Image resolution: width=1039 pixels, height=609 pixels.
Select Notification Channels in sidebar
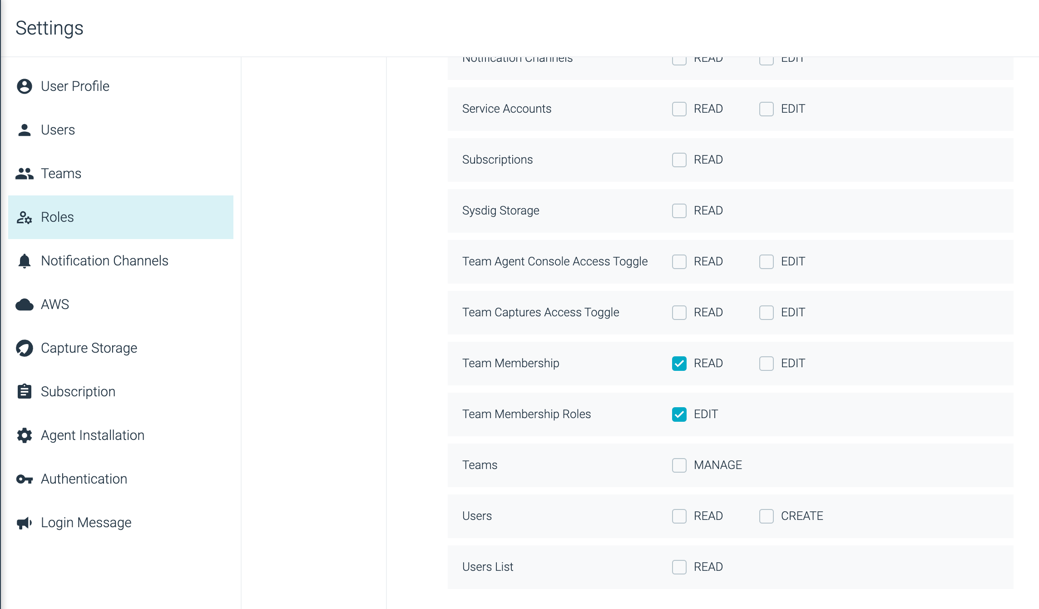click(121, 261)
